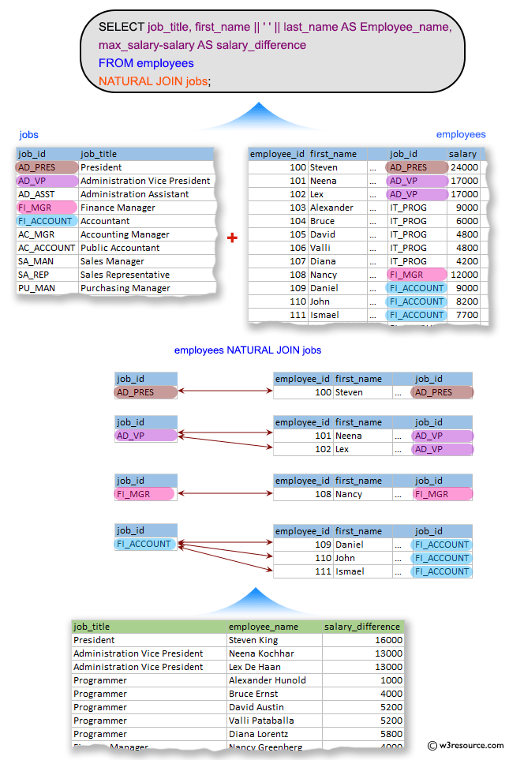Image resolution: width=509 pixels, height=760 pixels.
Task: Select salary cell '12000' for Nancy
Action: click(463, 275)
